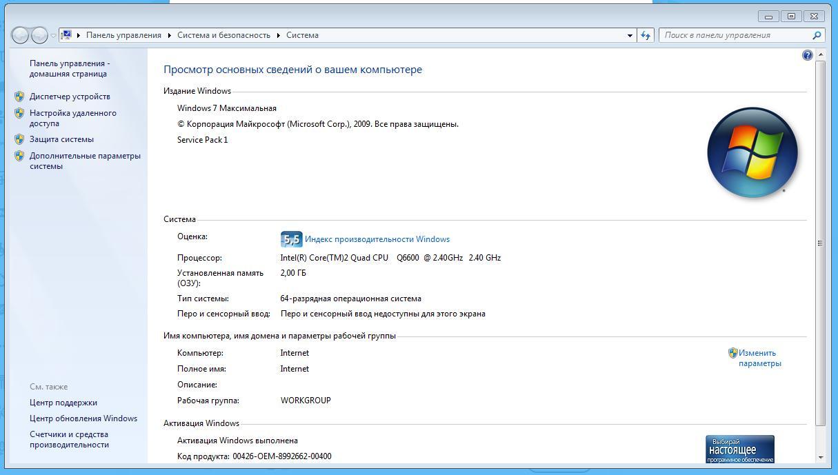Click the search field Поиск в панели управления

point(735,35)
